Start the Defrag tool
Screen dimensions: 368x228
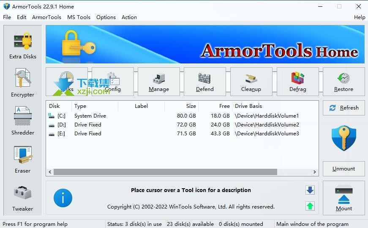(297, 82)
